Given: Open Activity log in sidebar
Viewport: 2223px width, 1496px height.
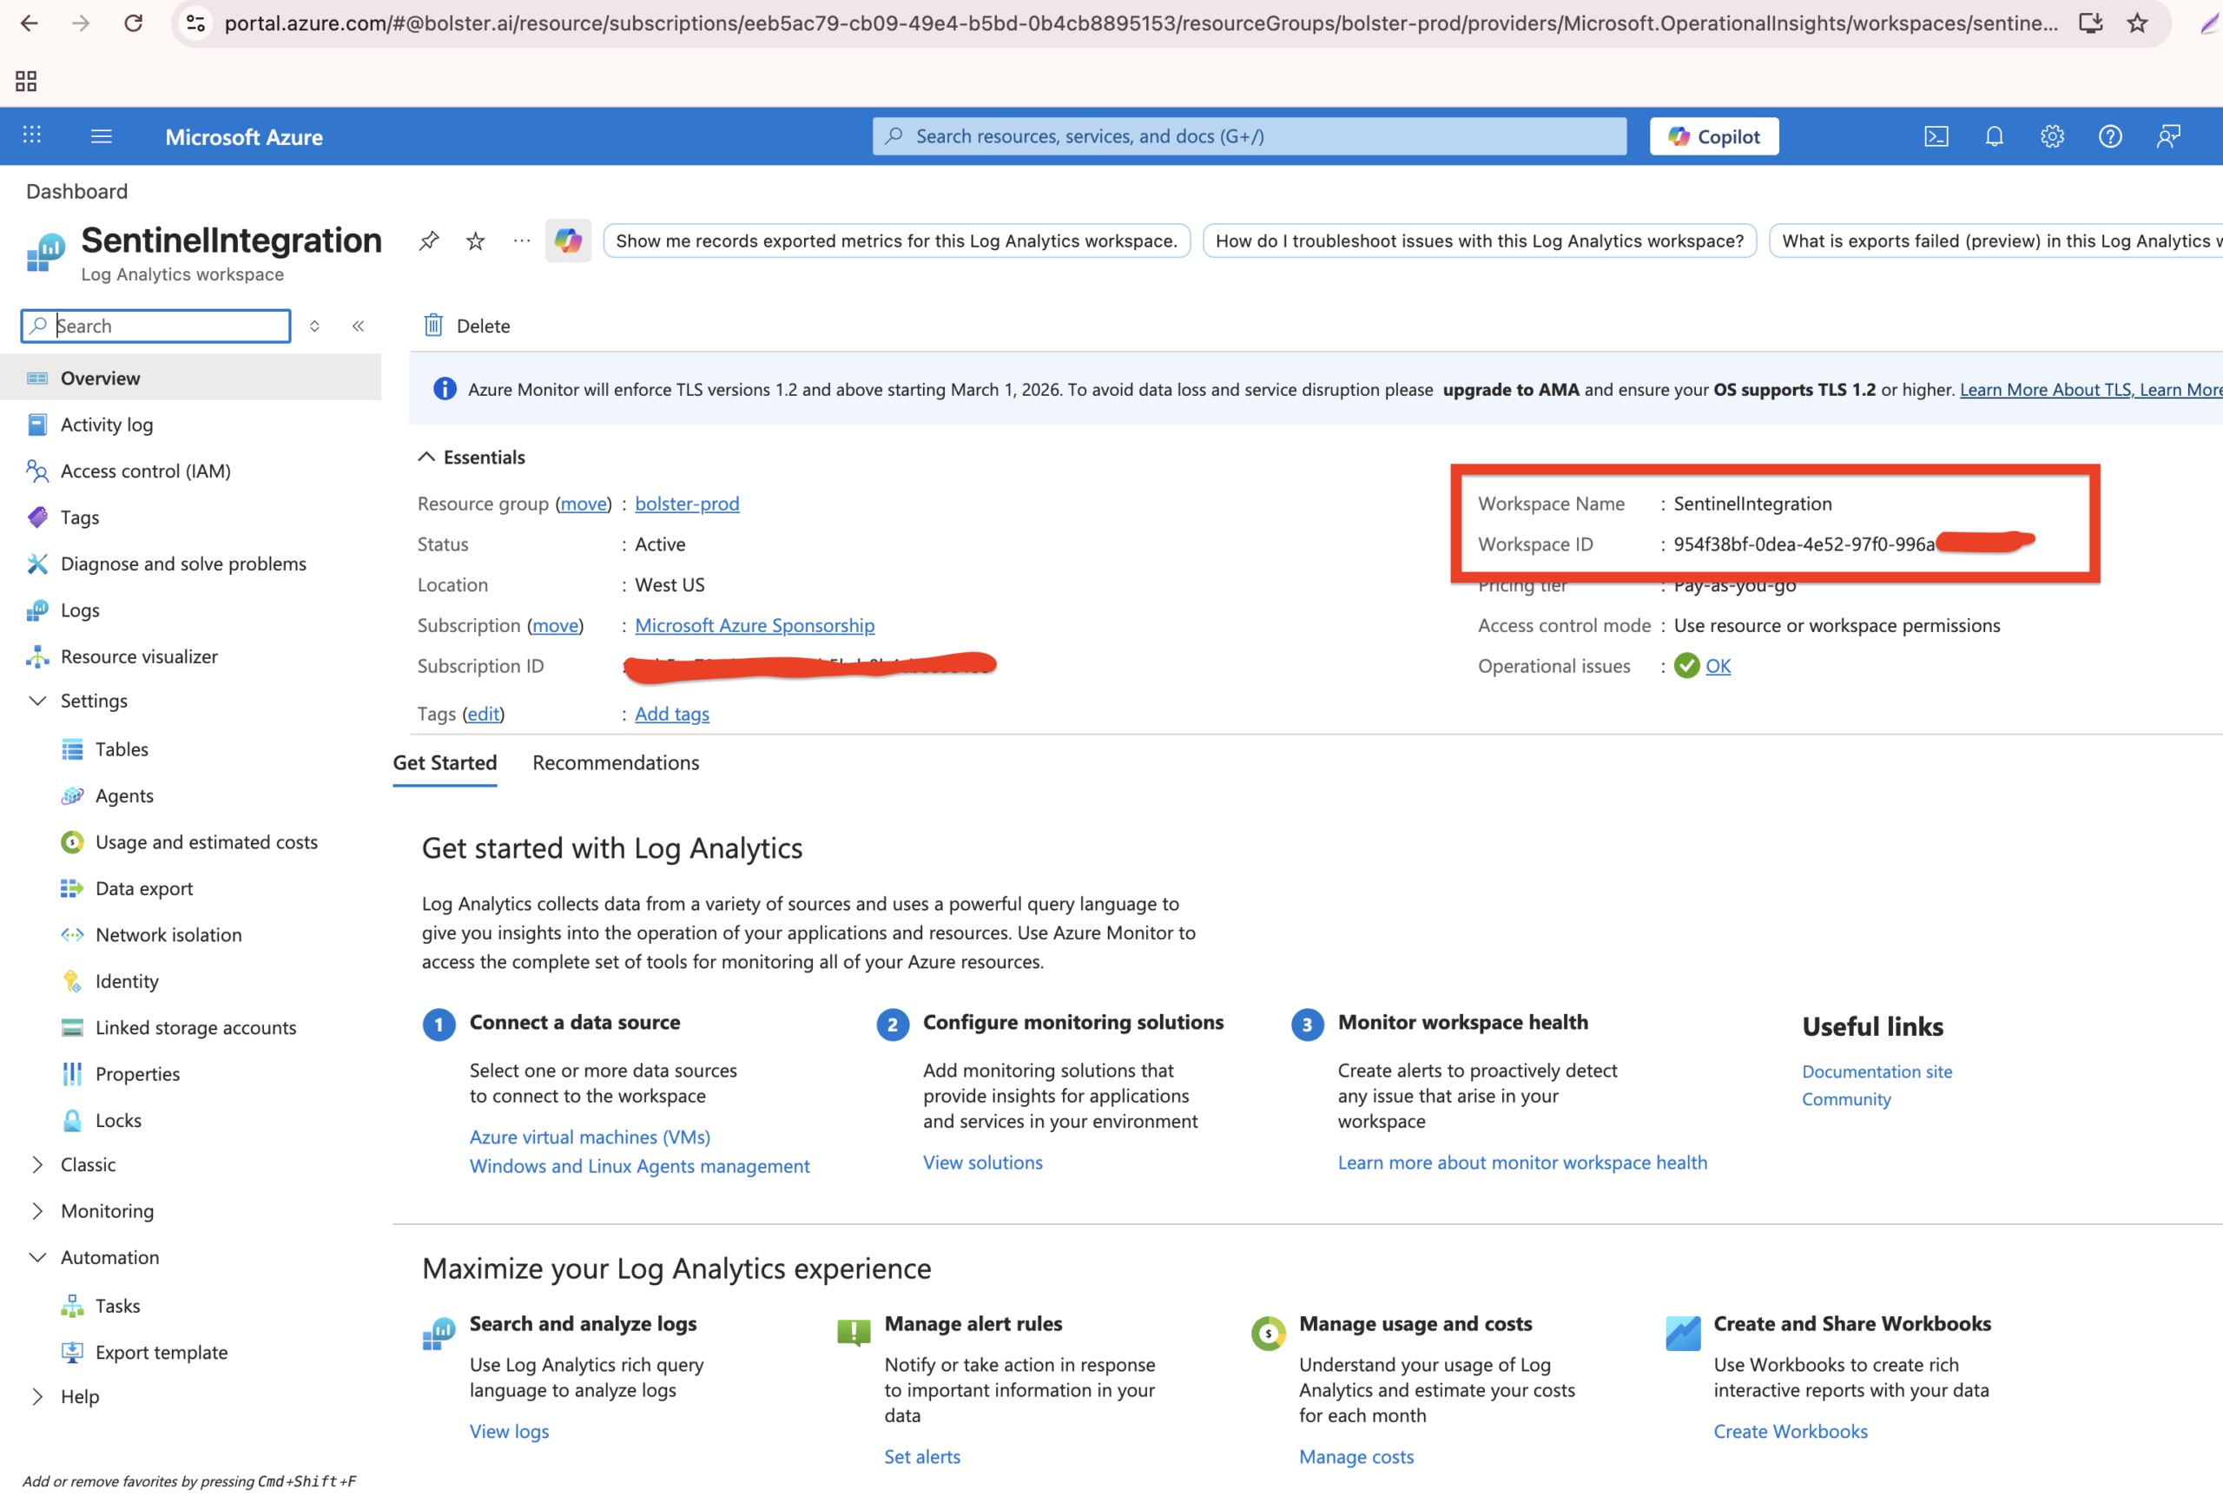Looking at the screenshot, I should pyautogui.click(x=107, y=425).
